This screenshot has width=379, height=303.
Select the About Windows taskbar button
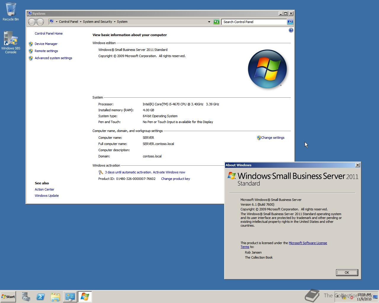coord(85,297)
